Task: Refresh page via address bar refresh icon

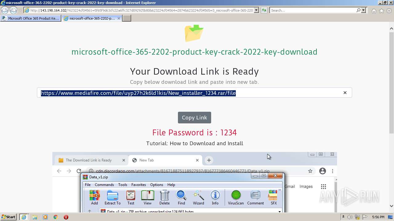Action: click(x=264, y=10)
